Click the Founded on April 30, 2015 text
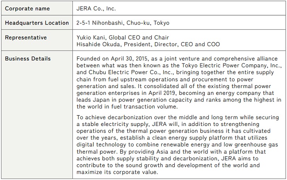The image size is (287, 180). [111, 59]
